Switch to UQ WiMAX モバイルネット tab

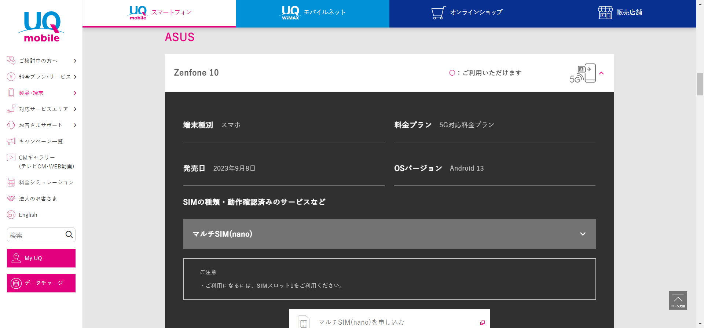pos(313,13)
